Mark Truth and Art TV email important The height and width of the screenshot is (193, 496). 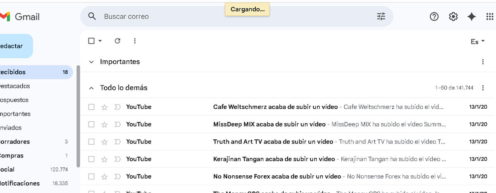coord(117,142)
